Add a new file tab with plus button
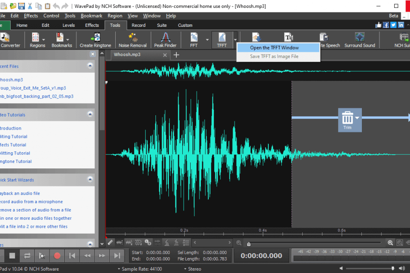The height and width of the screenshot is (273, 410). click(176, 55)
